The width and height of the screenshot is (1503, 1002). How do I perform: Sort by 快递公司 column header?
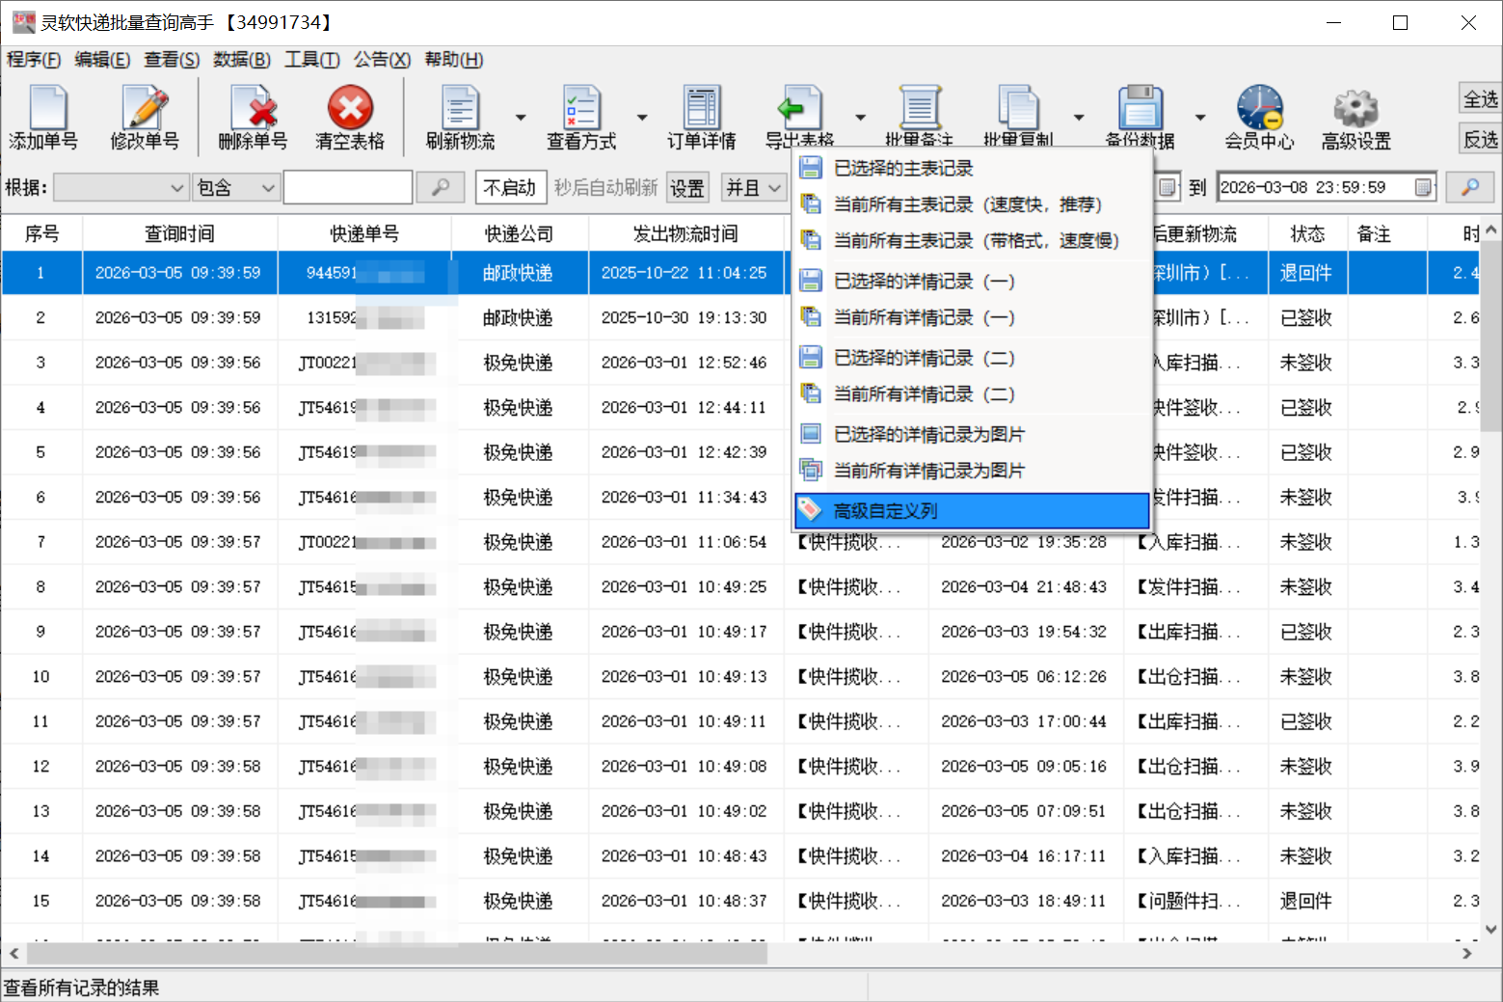519,234
